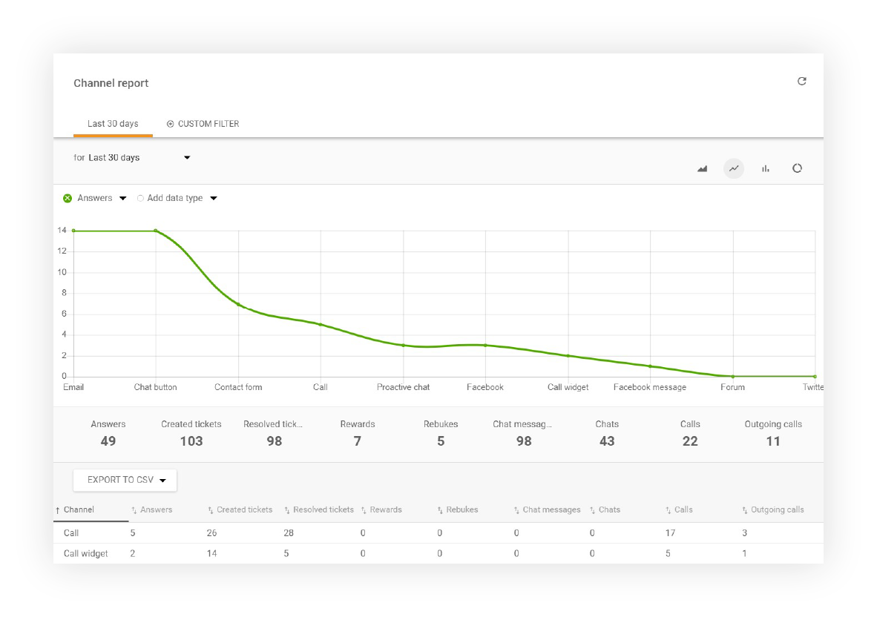Screen dimensions: 877x617
Task: Select the Last 30 days tab
Action: click(x=113, y=124)
